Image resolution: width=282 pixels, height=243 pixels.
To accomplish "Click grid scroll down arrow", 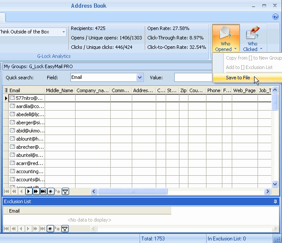I will coord(275,184).
